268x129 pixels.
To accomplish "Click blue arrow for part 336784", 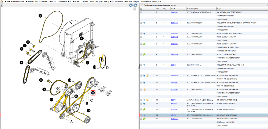I will click(x=144, y=100).
